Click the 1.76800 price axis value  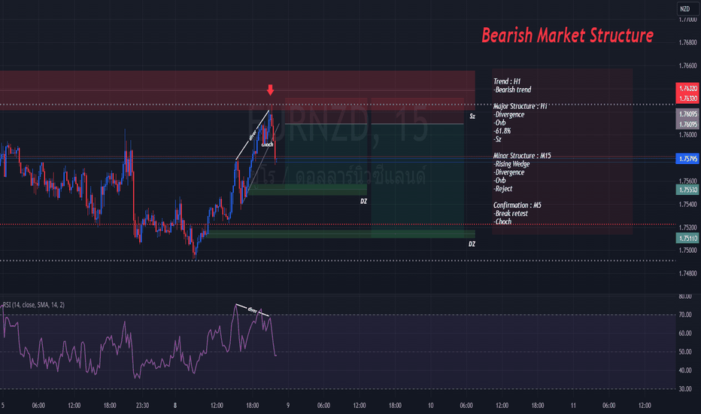click(x=687, y=42)
